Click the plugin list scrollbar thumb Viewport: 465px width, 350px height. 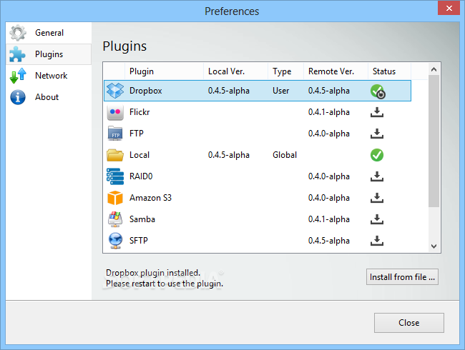[x=434, y=141]
